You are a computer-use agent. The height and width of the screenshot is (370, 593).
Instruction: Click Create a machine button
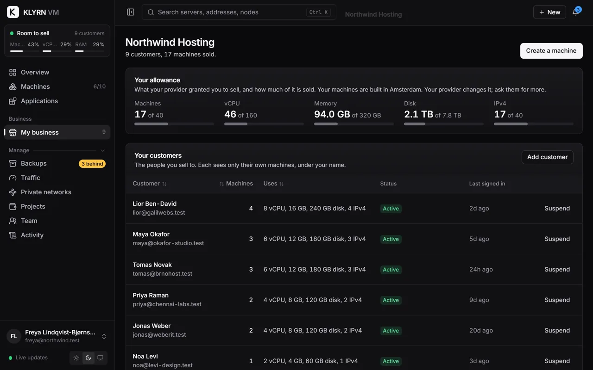coord(551,51)
